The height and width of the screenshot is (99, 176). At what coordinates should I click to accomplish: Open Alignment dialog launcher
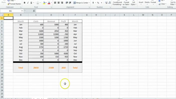89,7
